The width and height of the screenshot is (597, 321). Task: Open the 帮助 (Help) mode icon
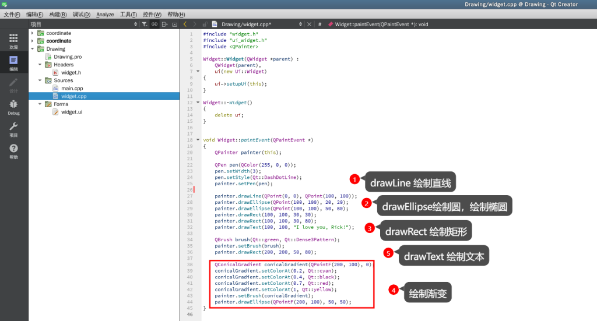pos(13,151)
